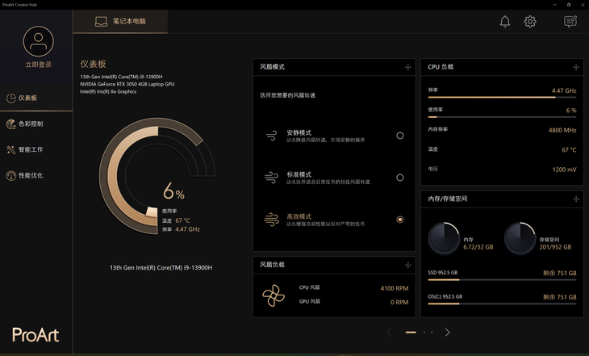589x356 pixels.
Task: Select the 安静模式 radio button
Action: [400, 136]
